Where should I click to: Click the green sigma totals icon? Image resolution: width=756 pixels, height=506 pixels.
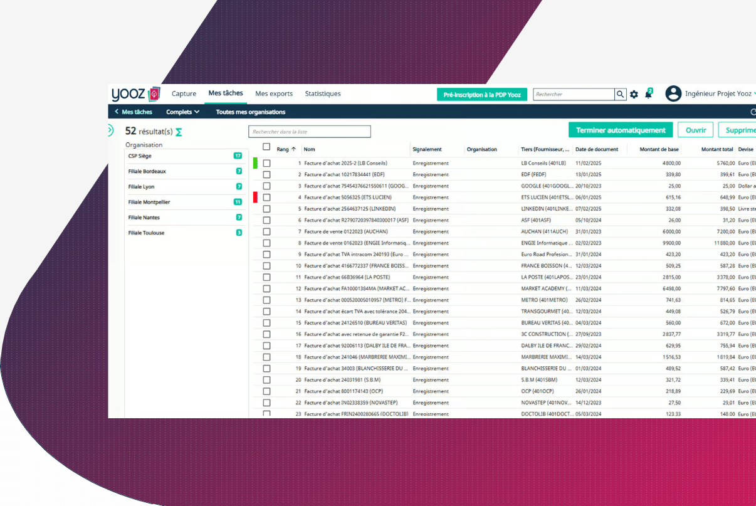coord(179,132)
